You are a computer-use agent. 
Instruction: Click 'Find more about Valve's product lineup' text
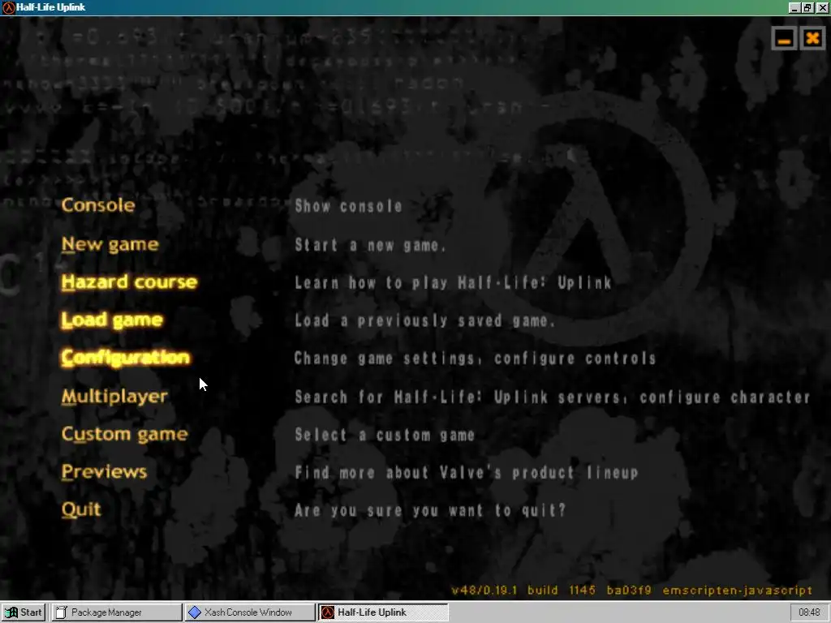coord(467,473)
